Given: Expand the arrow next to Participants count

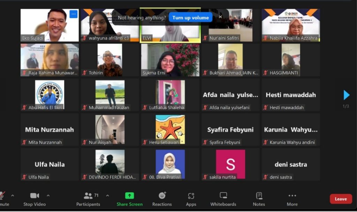Looking at the screenshot, I should click(x=107, y=196).
